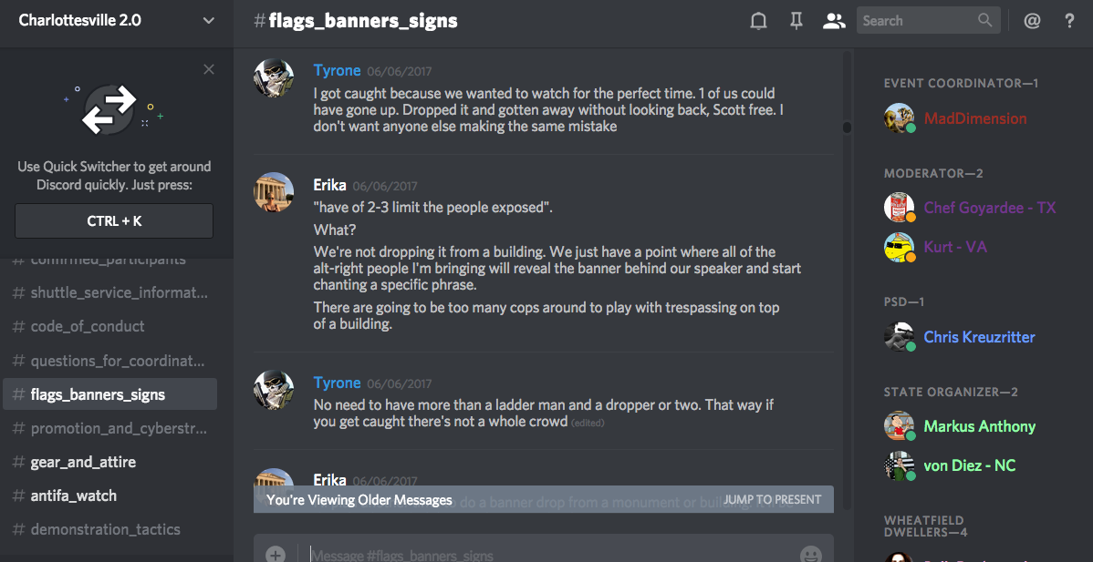The image size is (1093, 562).
Task: Open notification settings bell icon
Action: 758,21
